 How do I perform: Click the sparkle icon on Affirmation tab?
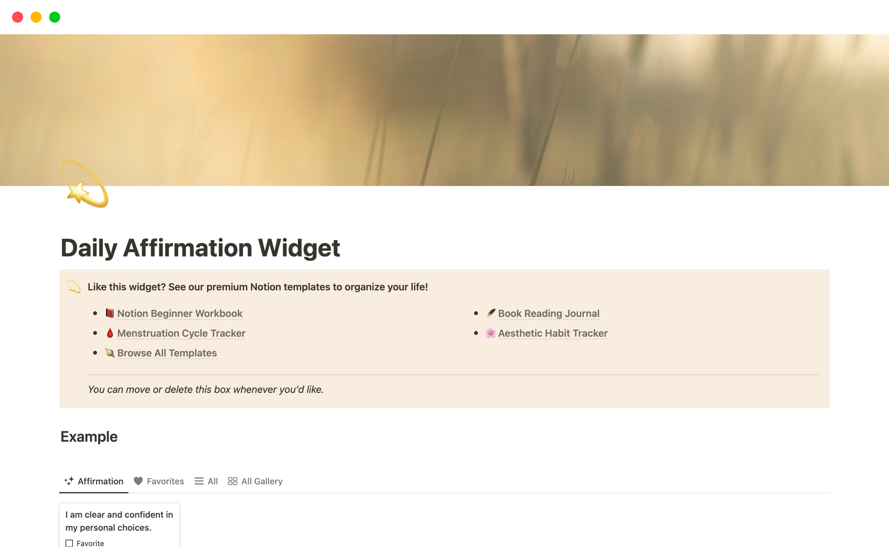click(x=69, y=481)
